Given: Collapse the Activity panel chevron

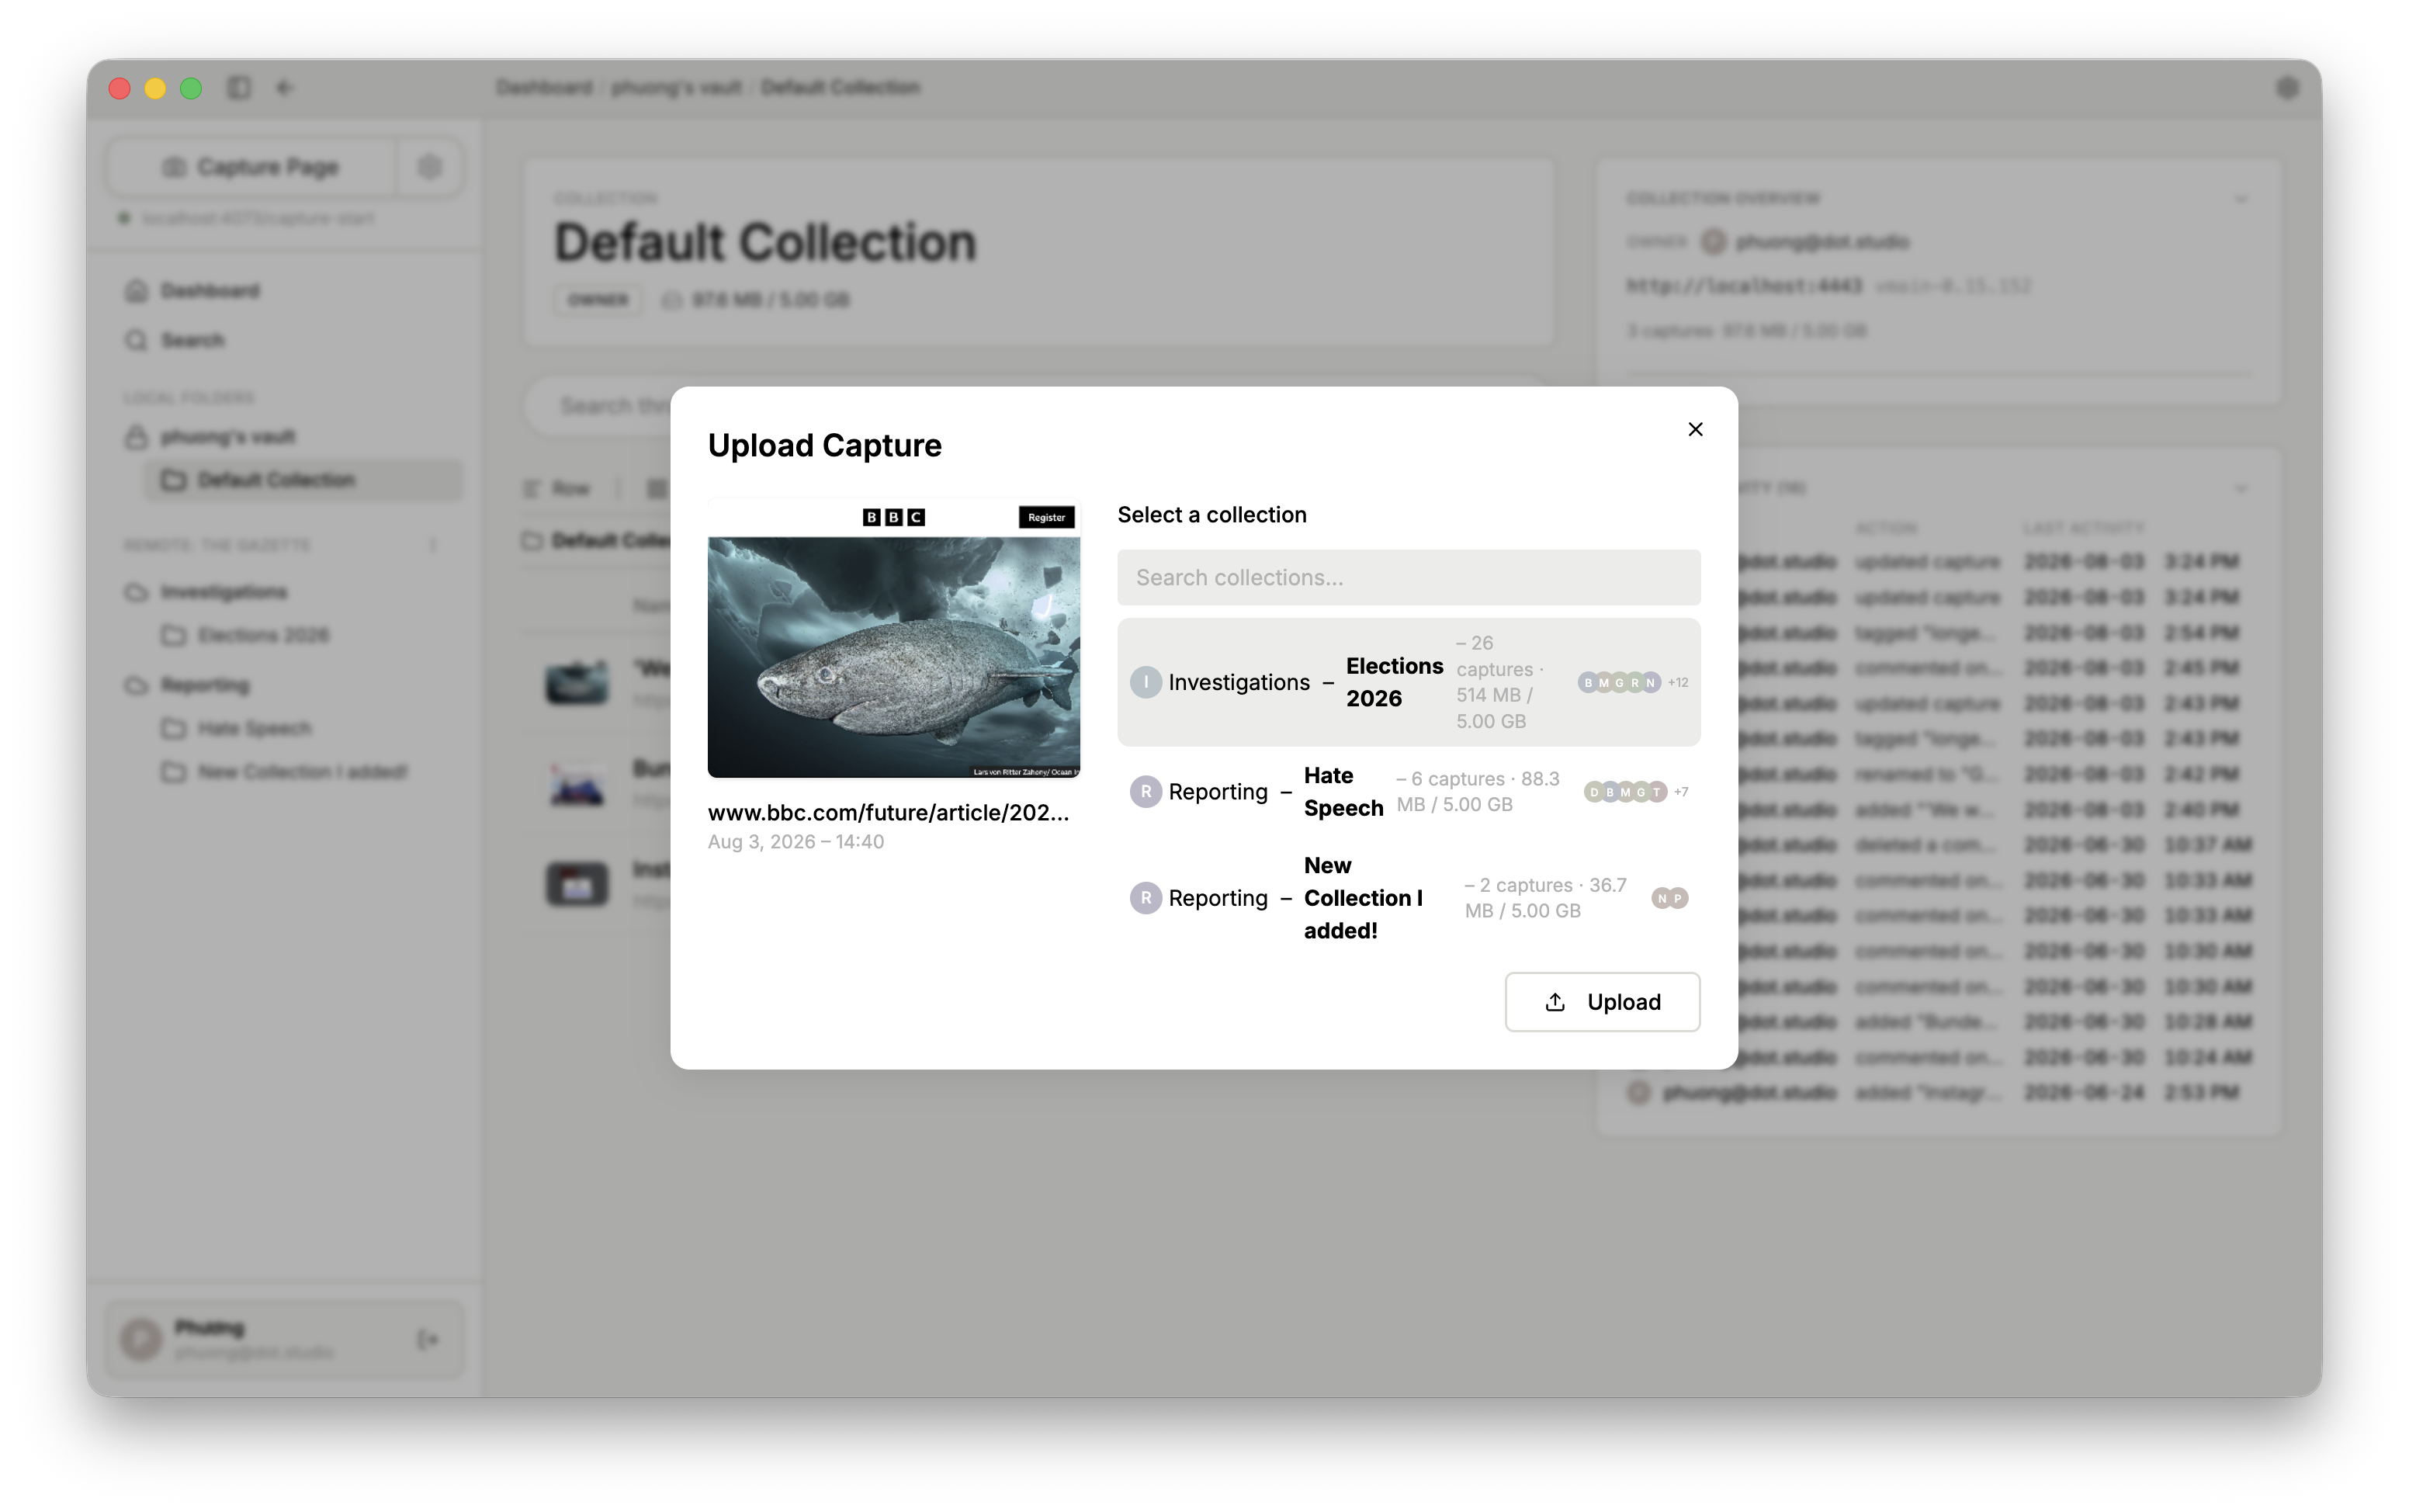Looking at the screenshot, I should (x=2240, y=488).
